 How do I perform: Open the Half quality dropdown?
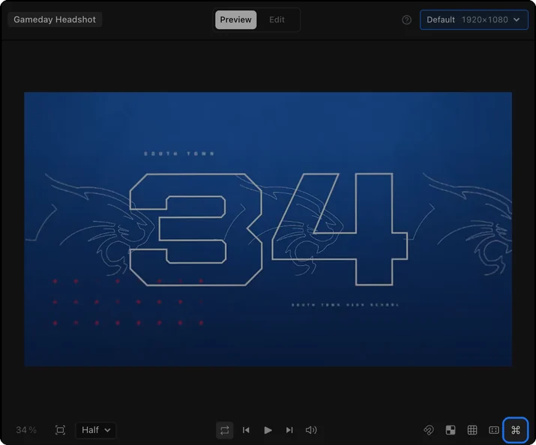96,430
